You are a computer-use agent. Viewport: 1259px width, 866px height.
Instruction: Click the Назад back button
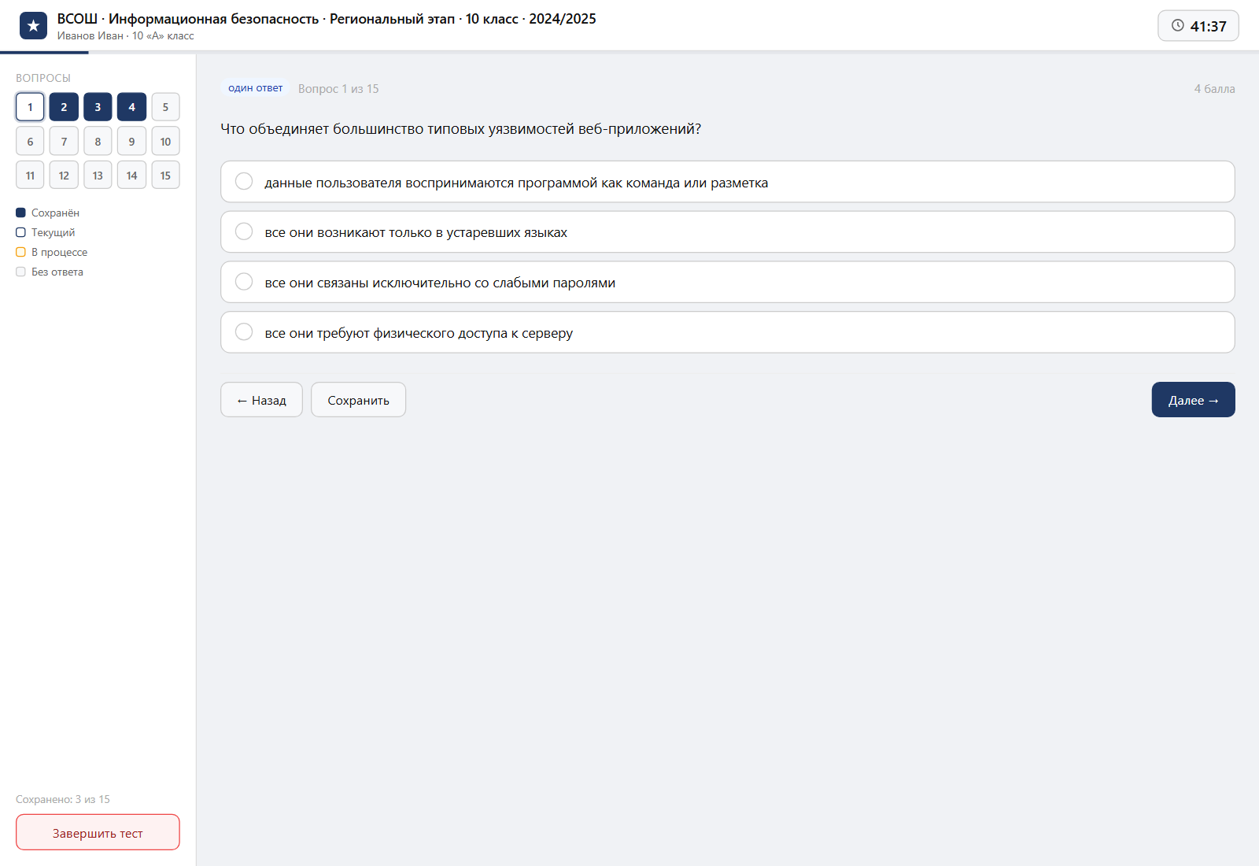(x=261, y=400)
